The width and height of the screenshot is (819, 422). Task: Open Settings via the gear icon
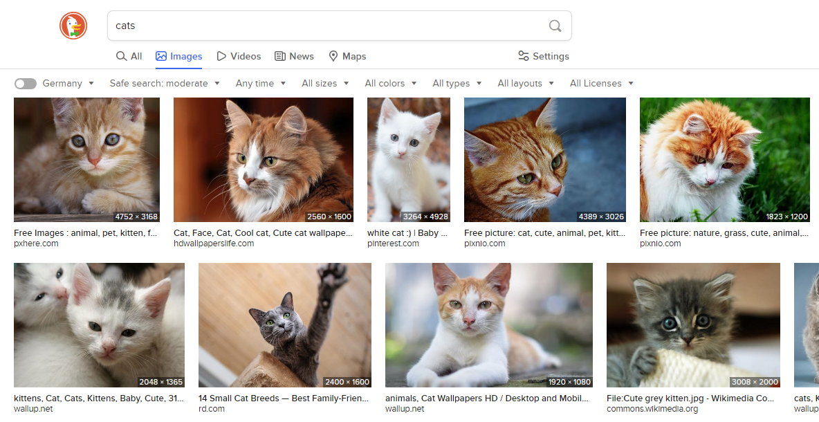coord(523,56)
